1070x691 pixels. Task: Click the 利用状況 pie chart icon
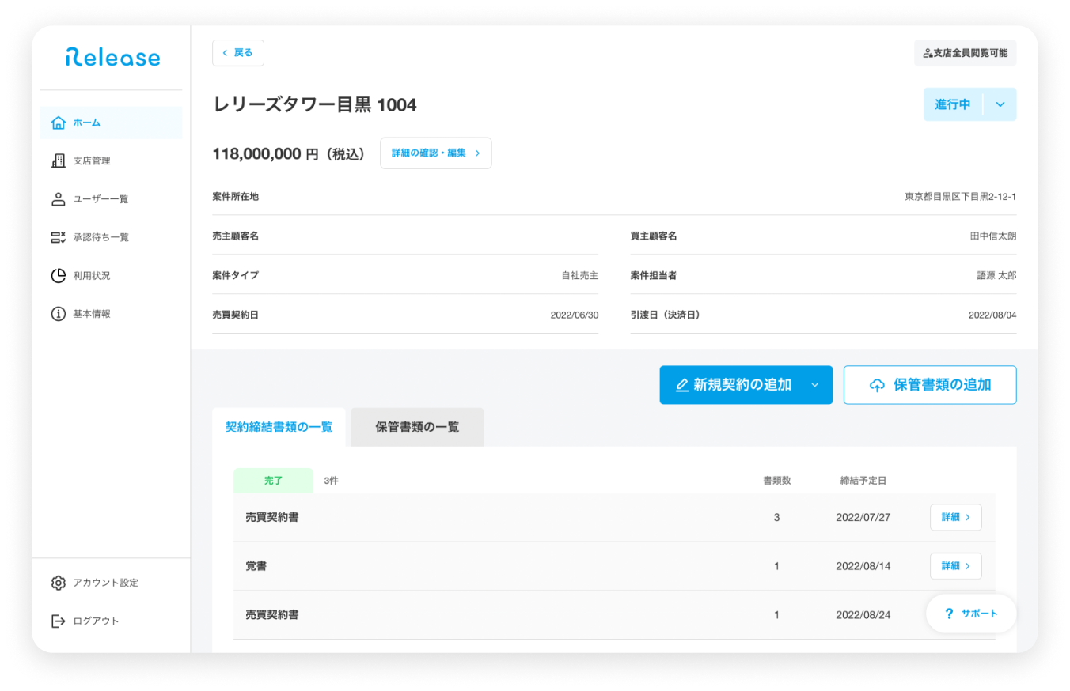coord(58,276)
